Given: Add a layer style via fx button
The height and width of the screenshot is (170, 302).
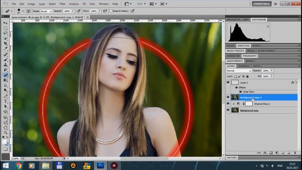Looking at the screenshot, I should coord(265,153).
